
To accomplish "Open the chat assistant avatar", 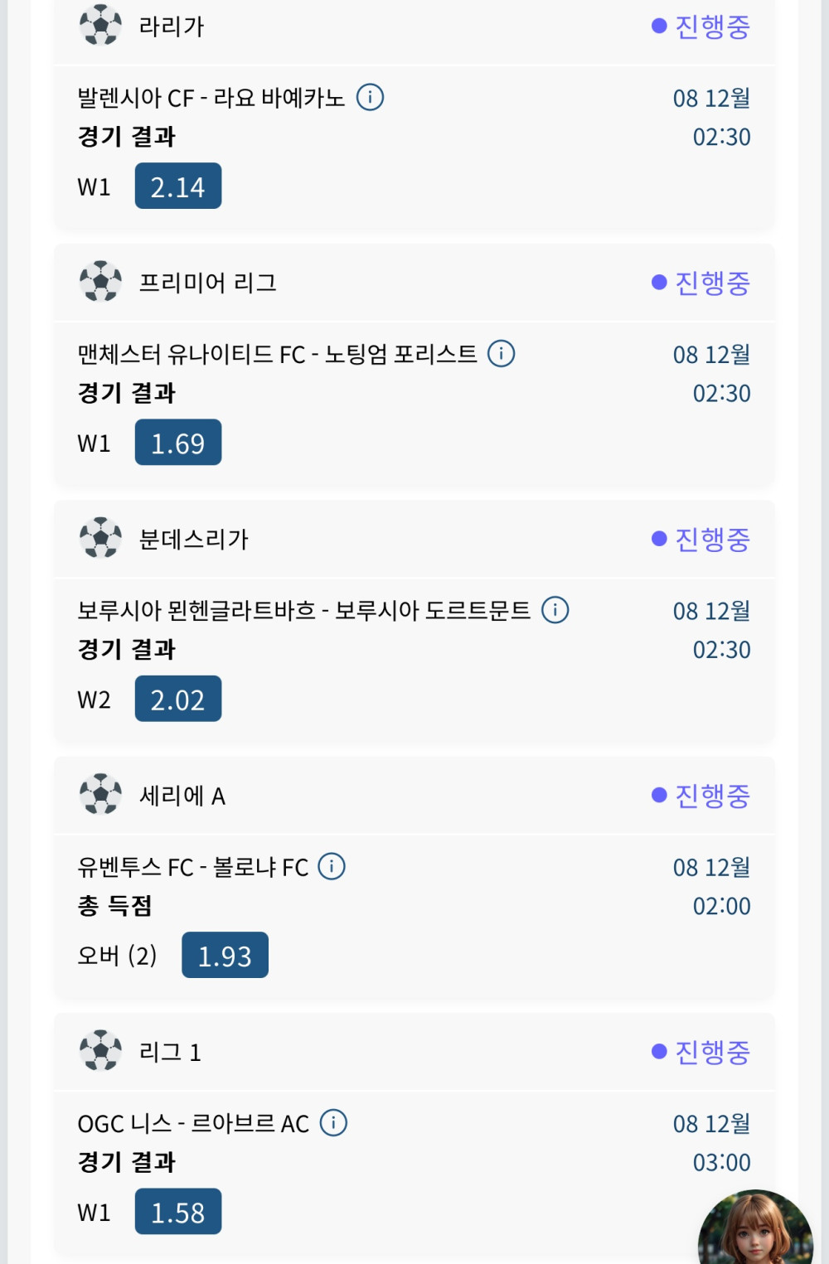I will click(x=754, y=1230).
